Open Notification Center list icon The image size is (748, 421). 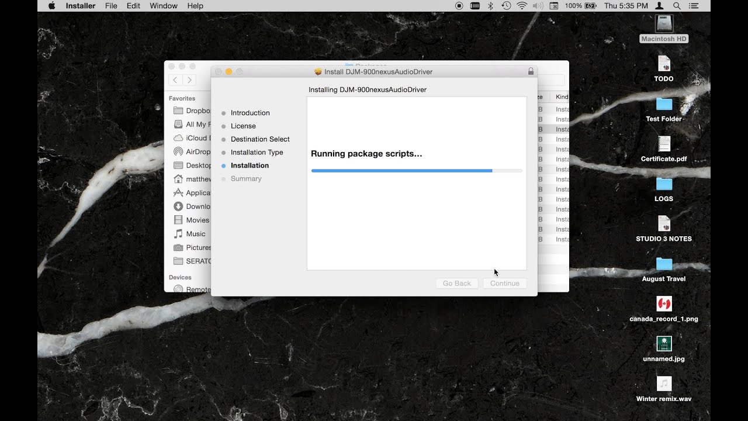pyautogui.click(x=694, y=6)
